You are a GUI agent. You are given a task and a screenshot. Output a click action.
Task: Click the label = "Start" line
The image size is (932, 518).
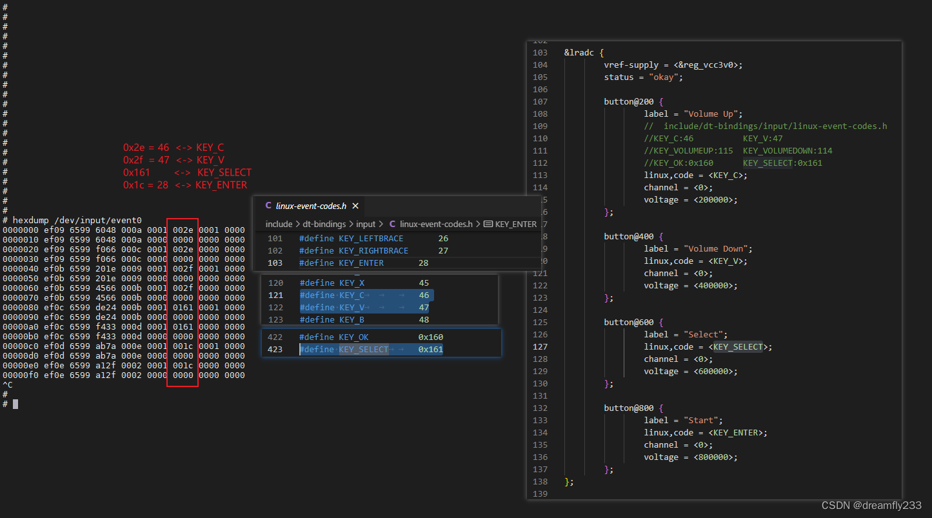pyautogui.click(x=684, y=420)
